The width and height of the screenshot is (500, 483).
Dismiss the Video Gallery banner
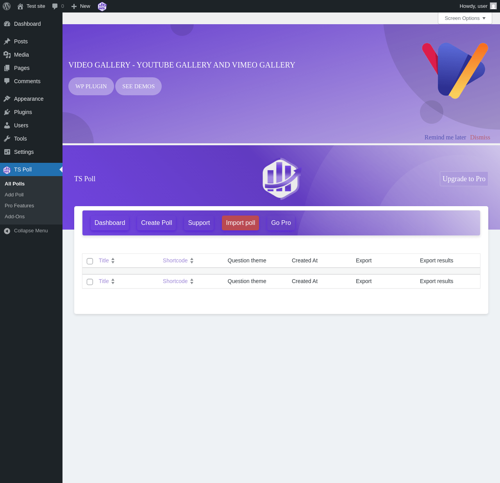coord(480,137)
